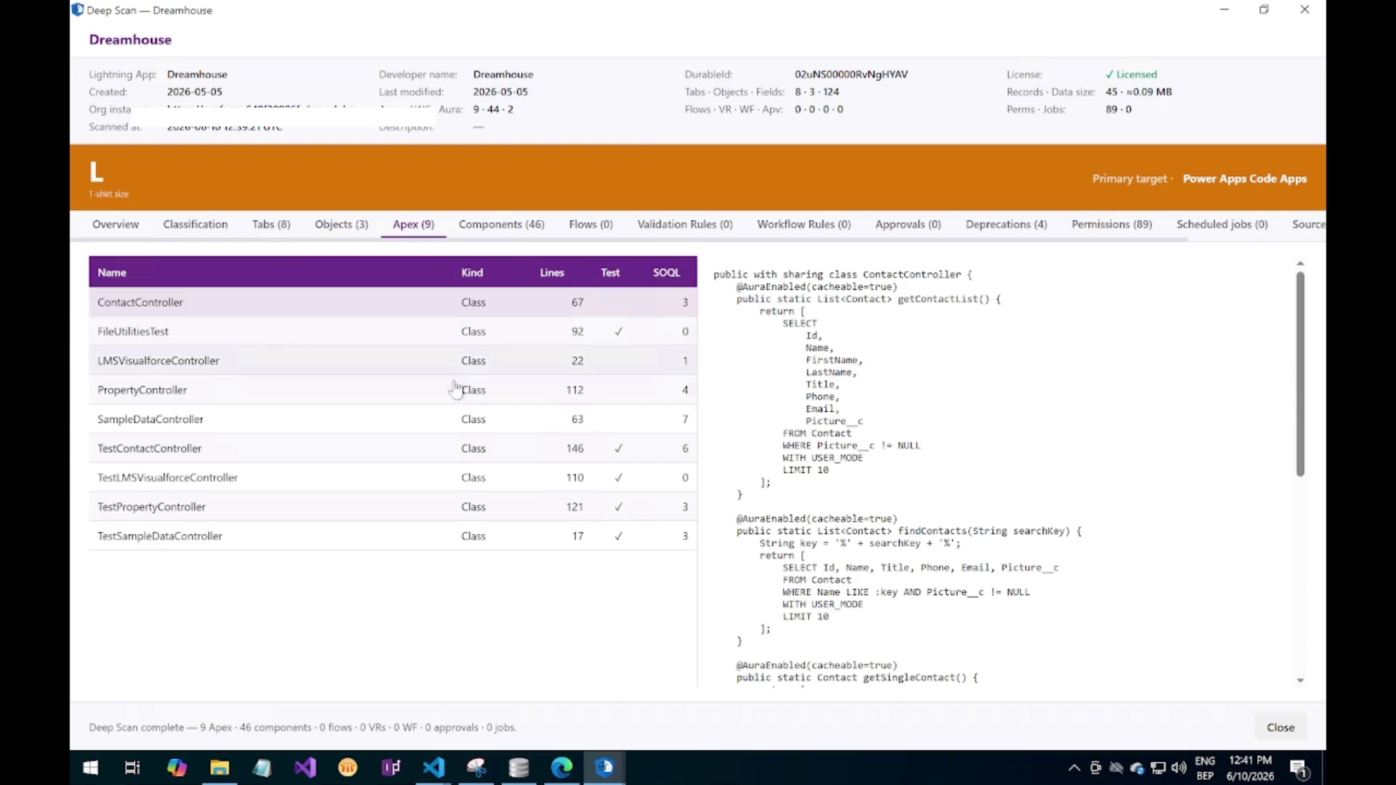Click the test checkmark for TestSampleDataController
Image resolution: width=1396 pixels, height=785 pixels.
[618, 536]
